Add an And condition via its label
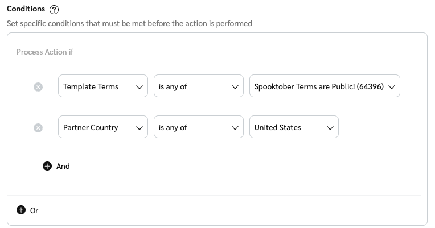 tap(63, 166)
